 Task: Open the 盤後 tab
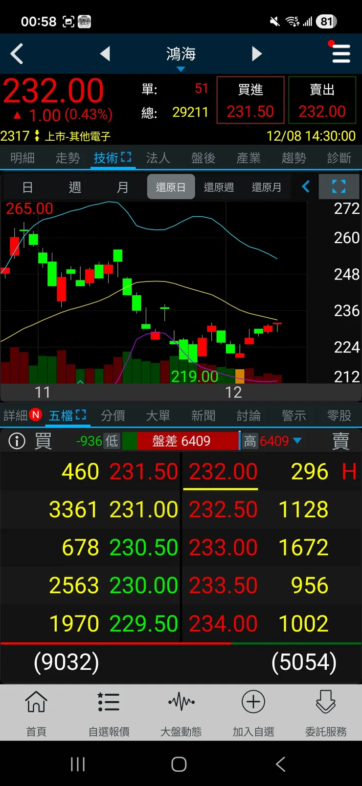point(204,158)
